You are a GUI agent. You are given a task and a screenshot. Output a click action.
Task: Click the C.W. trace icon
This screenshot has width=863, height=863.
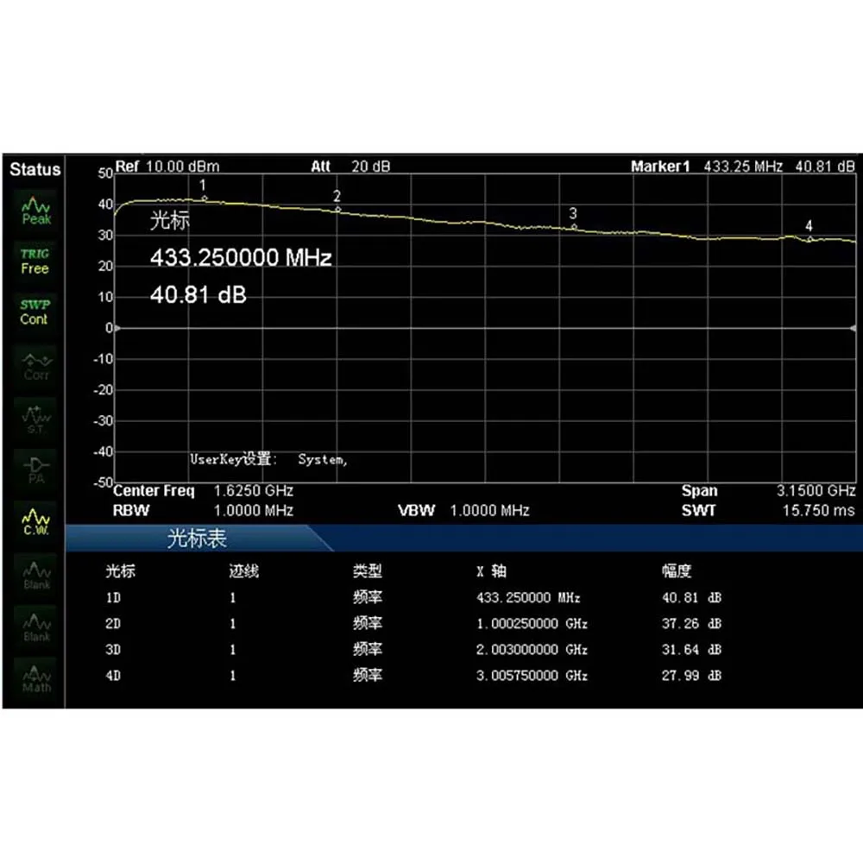coord(35,521)
